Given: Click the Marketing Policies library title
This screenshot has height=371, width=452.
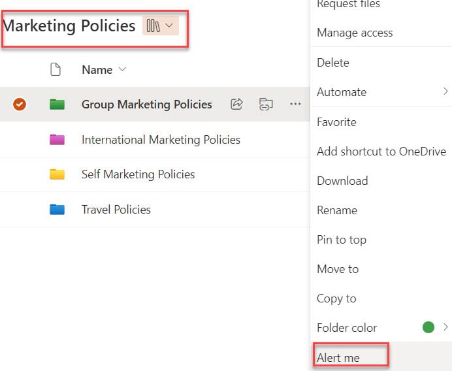Looking at the screenshot, I should point(69,25).
